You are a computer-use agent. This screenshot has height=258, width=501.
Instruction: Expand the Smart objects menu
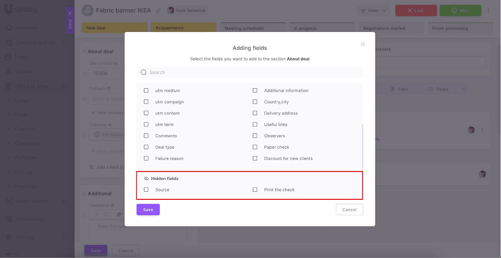point(64,201)
